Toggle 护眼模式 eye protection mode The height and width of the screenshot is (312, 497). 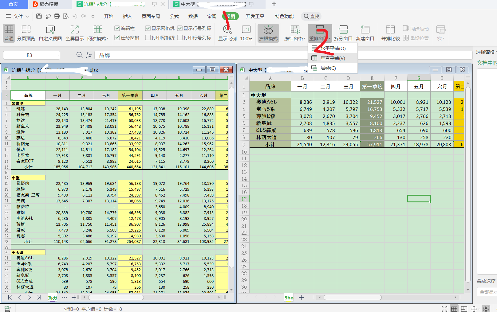click(x=268, y=33)
